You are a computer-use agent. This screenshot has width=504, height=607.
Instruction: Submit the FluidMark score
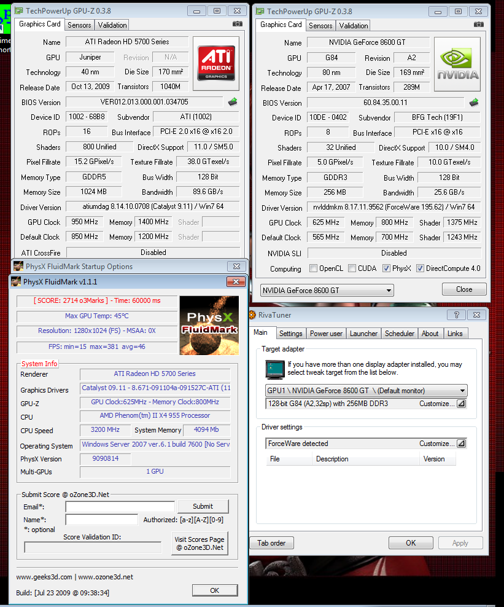click(x=203, y=506)
